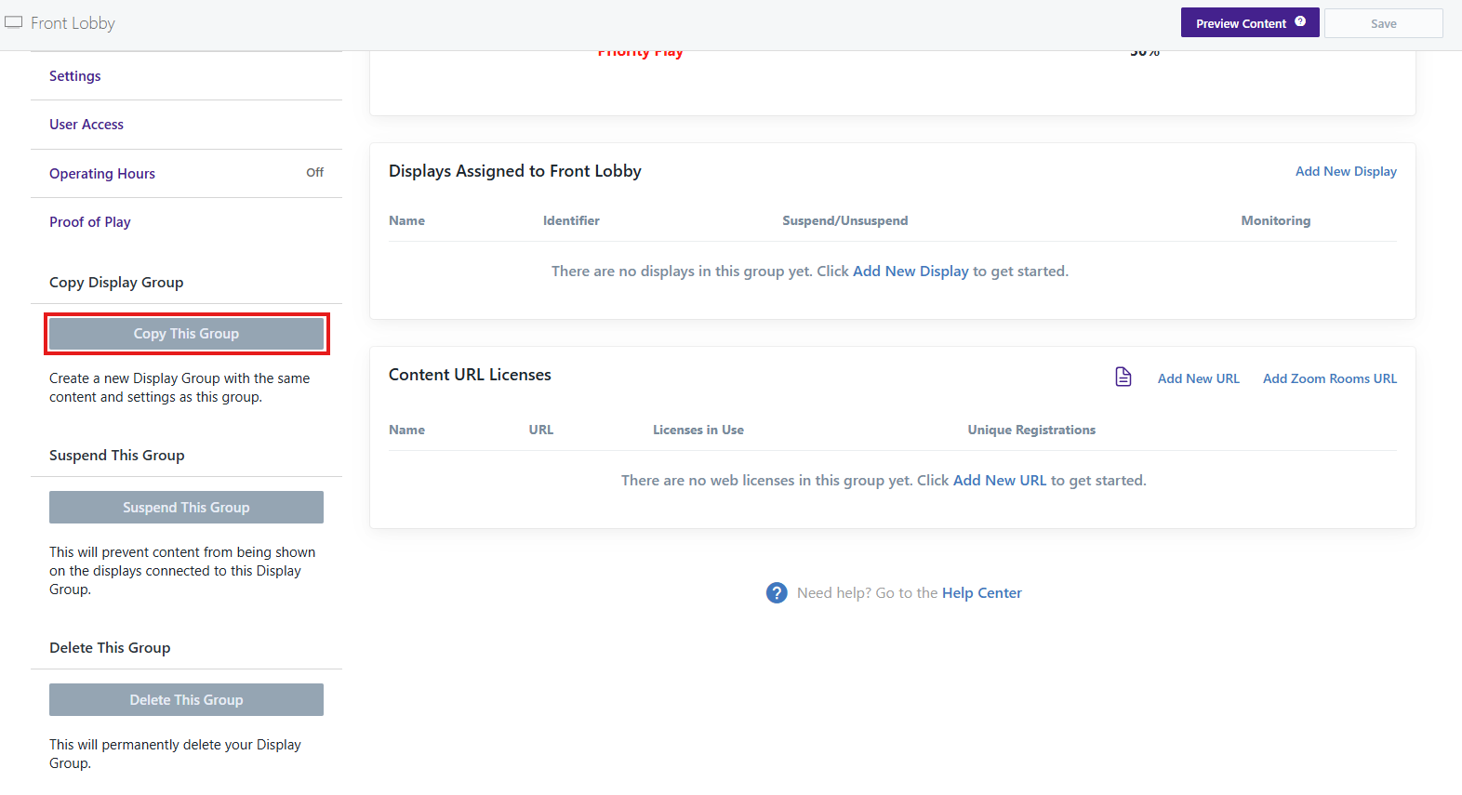Viewport: 1462px width, 795px height.
Task: Click the Name column header in Displays table
Action: click(x=406, y=220)
